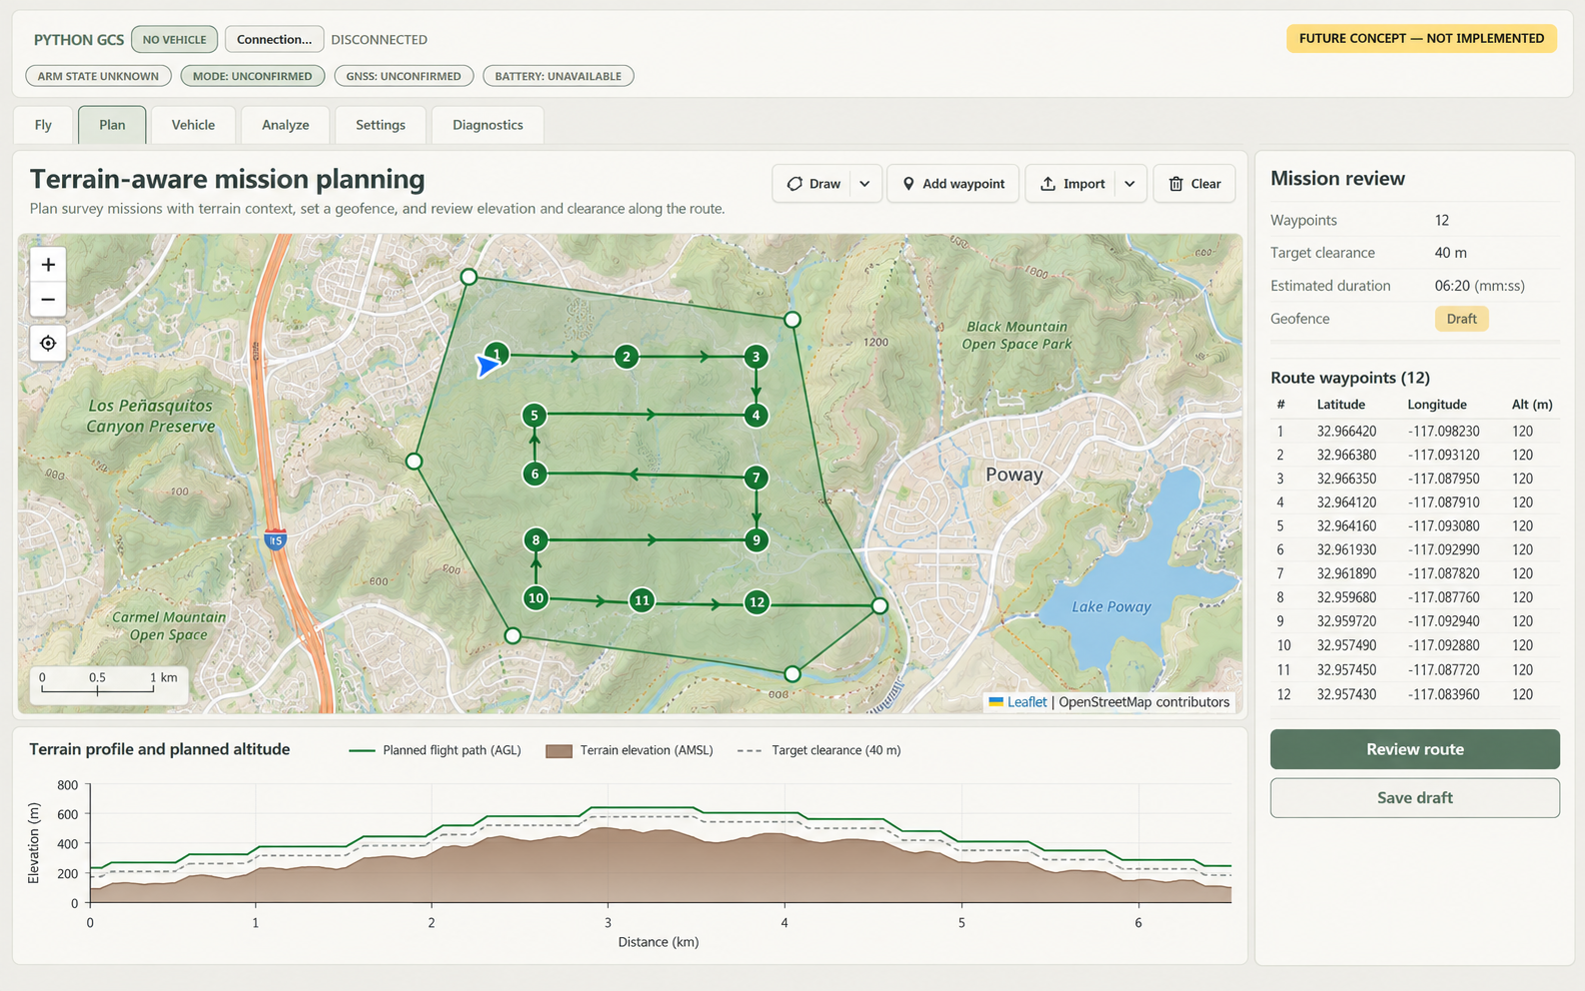The image size is (1585, 991).
Task: Click the Draw button
Action: [x=812, y=184]
